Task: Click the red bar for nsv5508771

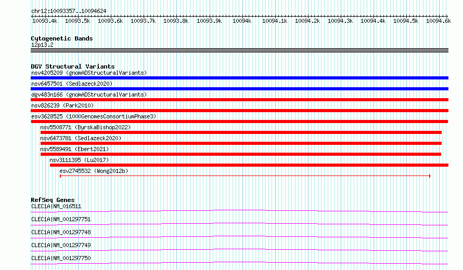Action: [241, 132]
